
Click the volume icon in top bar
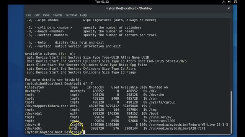229,2
